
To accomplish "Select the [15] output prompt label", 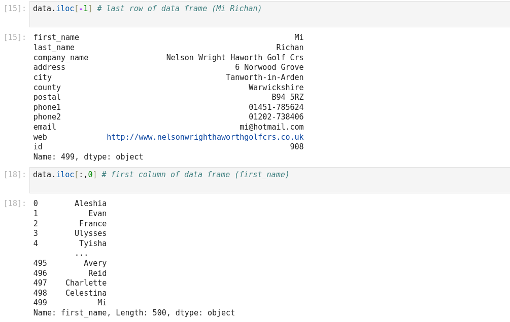I will (15, 37).
